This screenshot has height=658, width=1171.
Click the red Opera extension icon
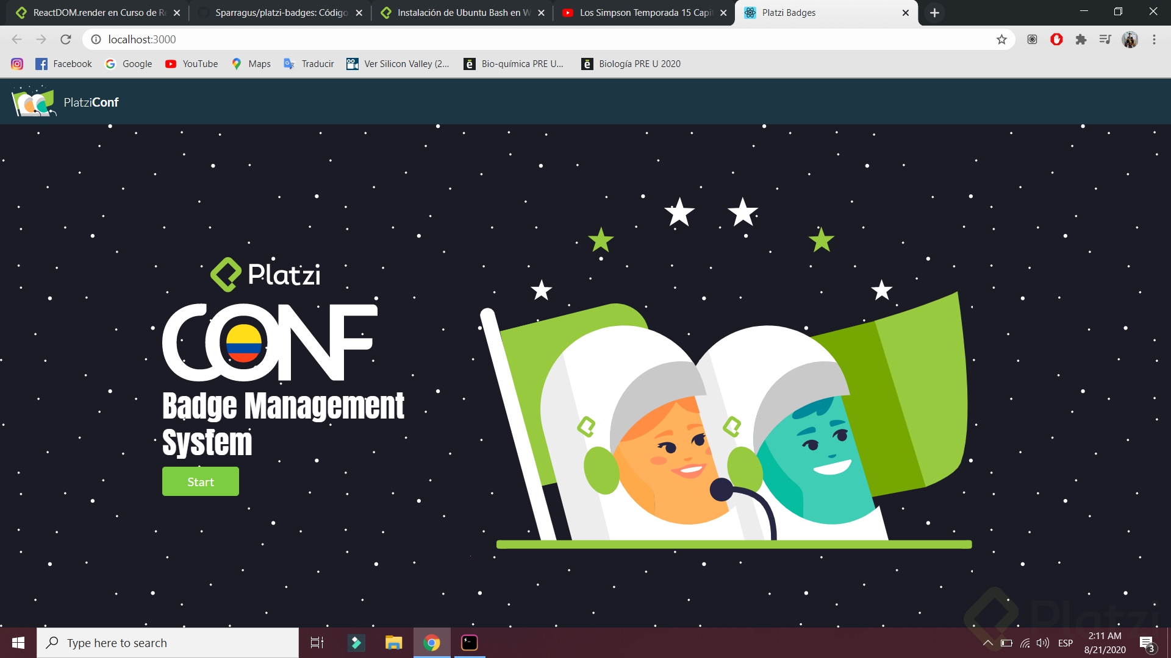(1056, 40)
